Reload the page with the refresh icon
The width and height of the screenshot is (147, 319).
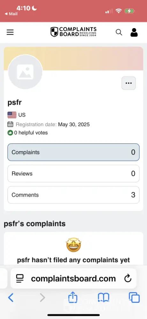pyautogui.click(x=128, y=278)
